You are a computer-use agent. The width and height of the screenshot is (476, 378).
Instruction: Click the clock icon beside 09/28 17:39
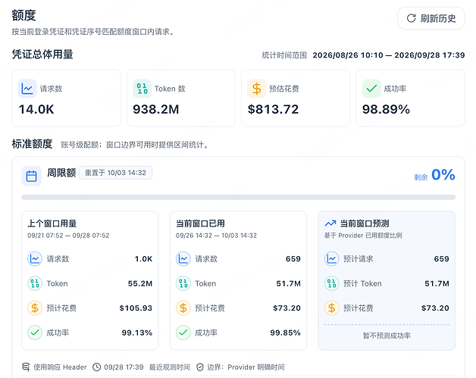point(96,367)
